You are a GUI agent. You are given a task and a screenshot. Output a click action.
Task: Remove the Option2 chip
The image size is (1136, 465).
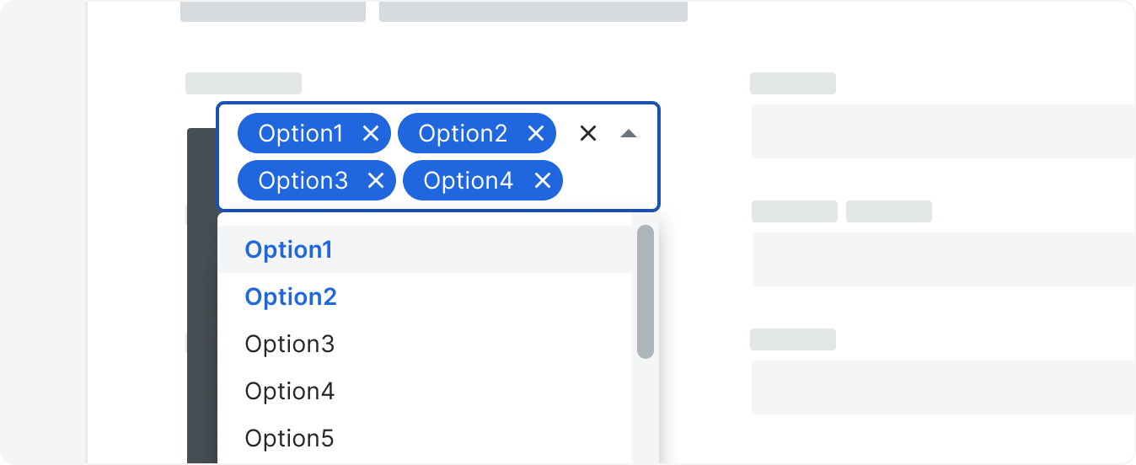[x=535, y=133]
